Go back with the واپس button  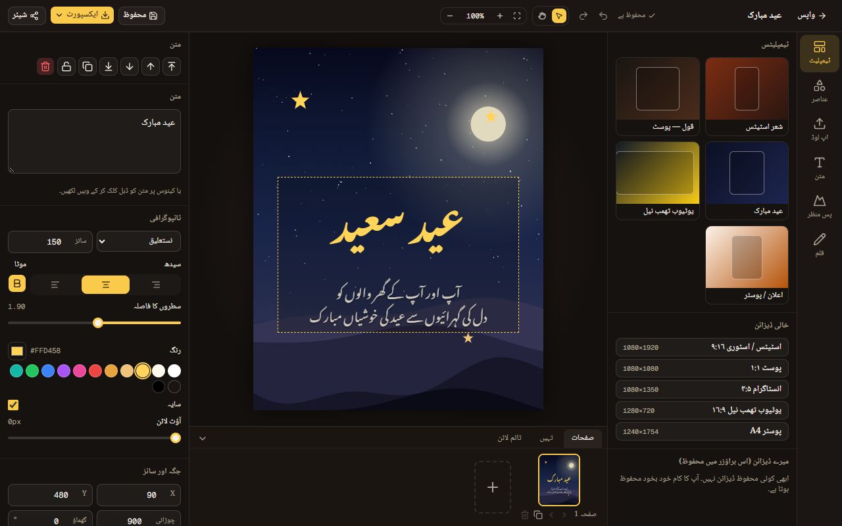coord(812,15)
